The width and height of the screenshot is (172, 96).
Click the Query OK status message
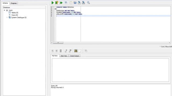[x=54, y=86]
